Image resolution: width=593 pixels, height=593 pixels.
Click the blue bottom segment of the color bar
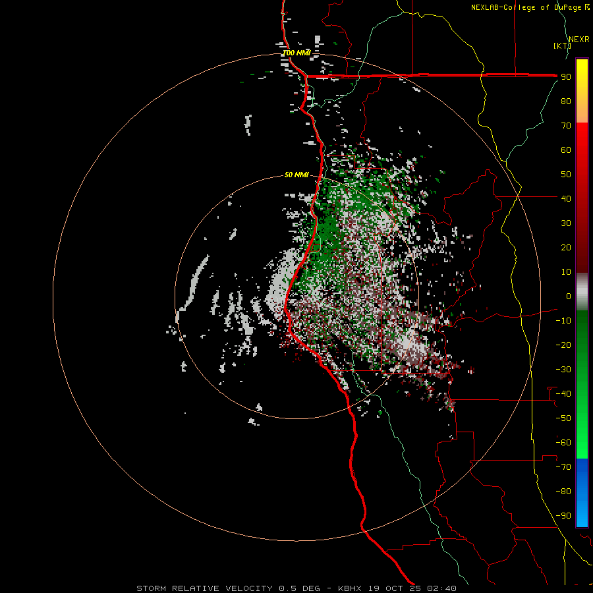click(x=582, y=493)
